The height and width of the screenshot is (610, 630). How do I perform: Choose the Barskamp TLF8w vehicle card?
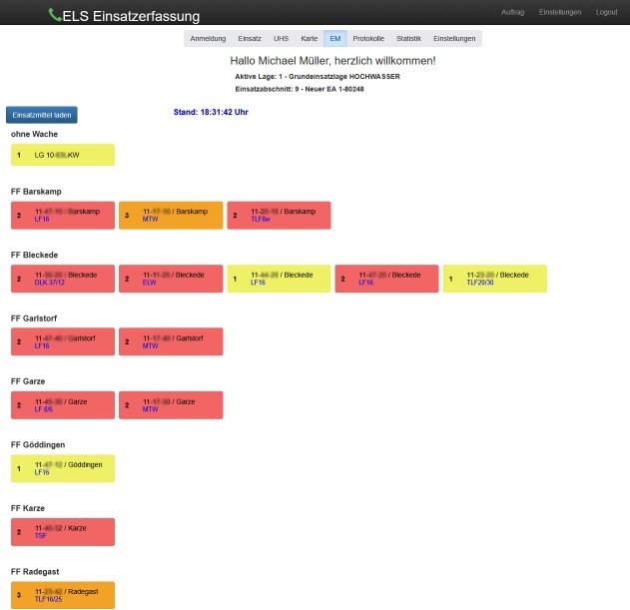(x=279, y=215)
